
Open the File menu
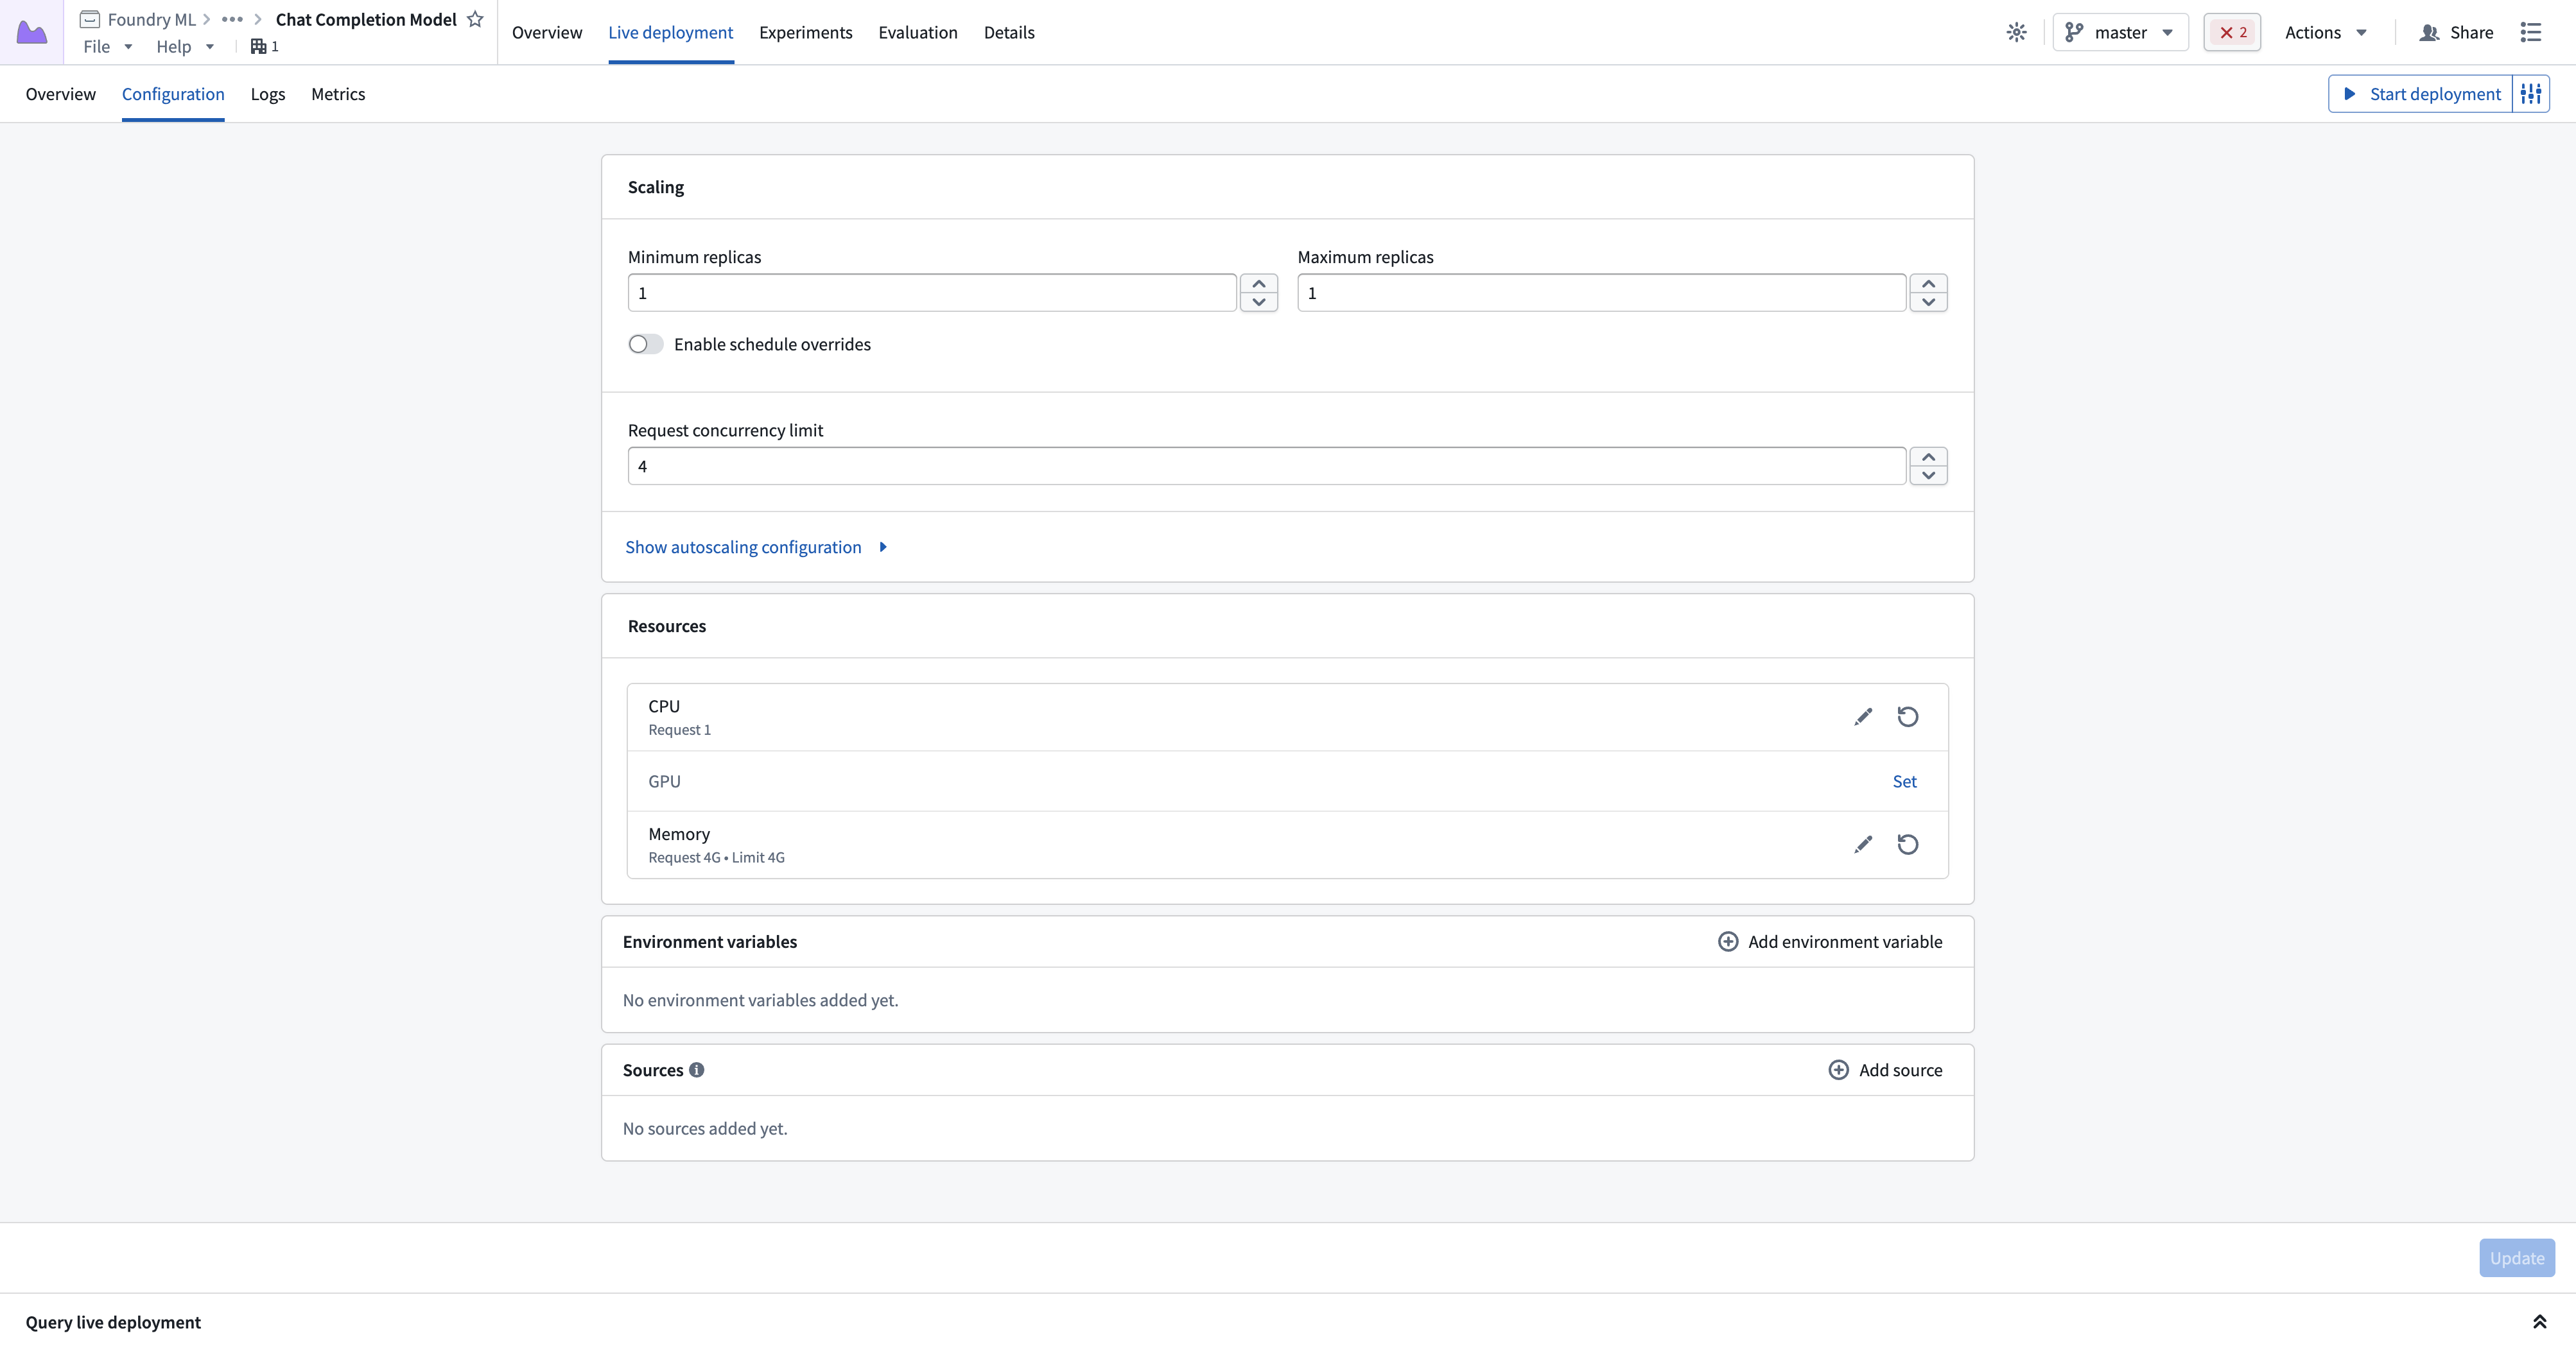click(108, 46)
